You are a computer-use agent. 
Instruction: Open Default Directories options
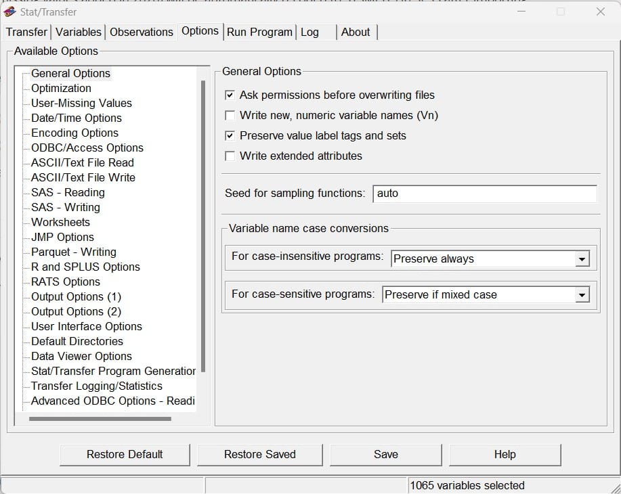77,341
